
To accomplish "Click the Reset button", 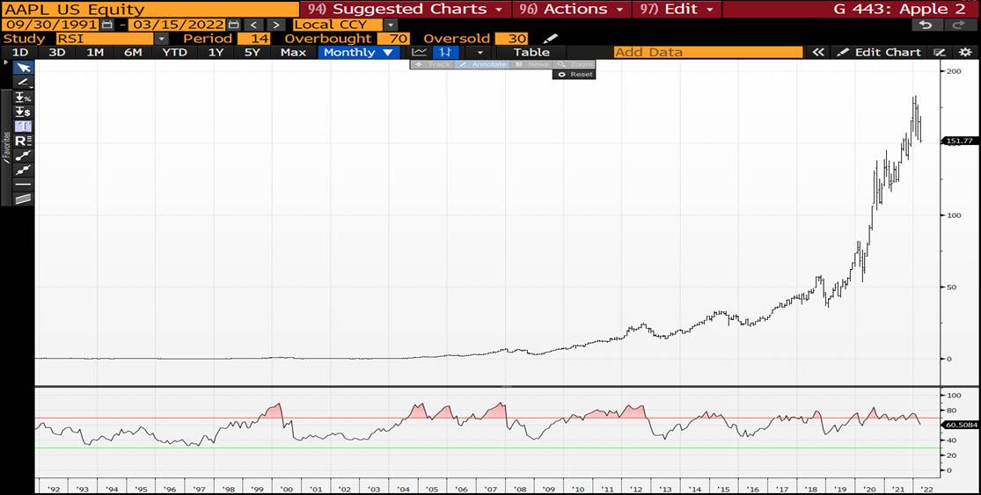I will click(575, 75).
